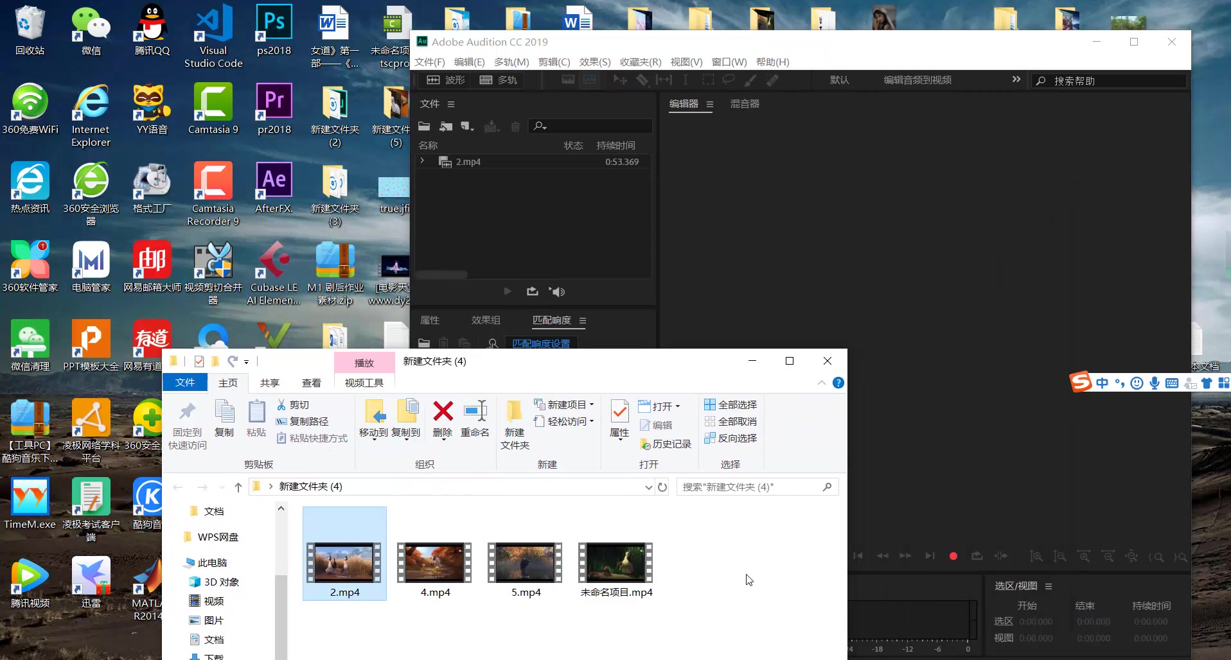Image resolution: width=1231 pixels, height=660 pixels.
Task: Select 编辑音频到视频 workspace
Action: tap(917, 80)
